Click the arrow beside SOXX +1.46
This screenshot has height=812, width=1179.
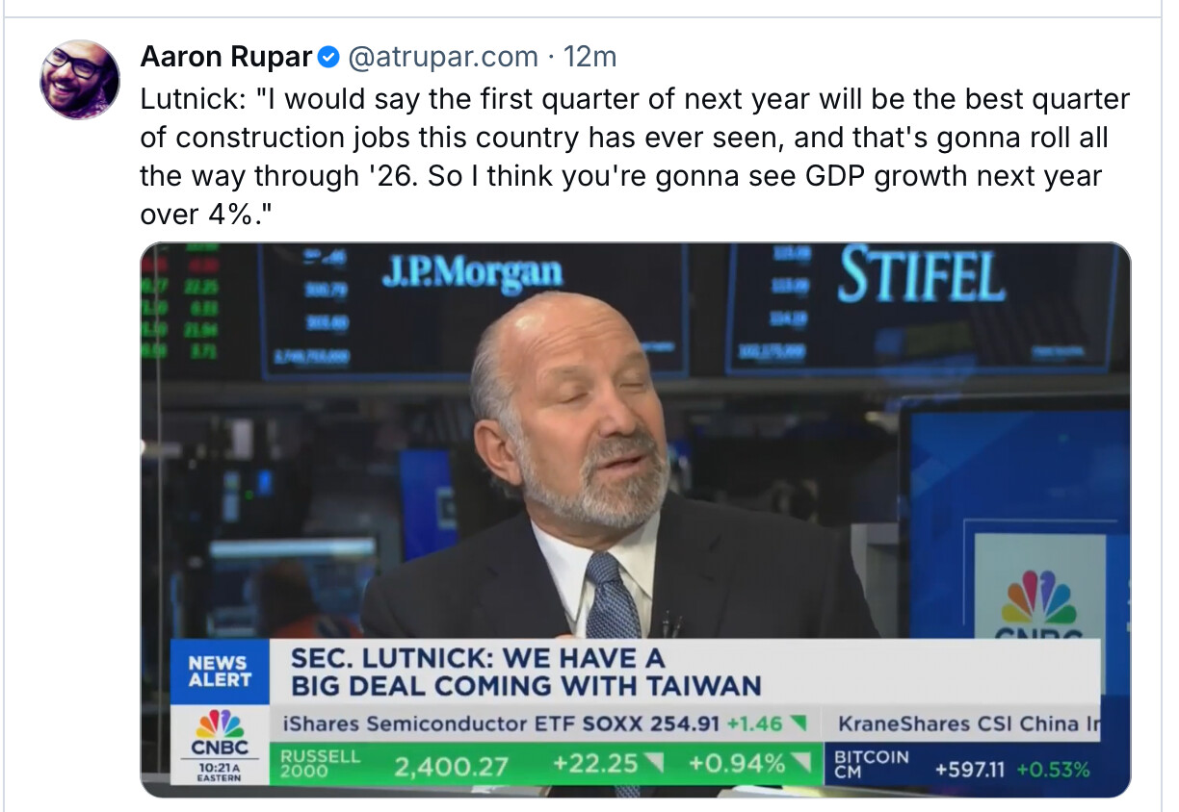pos(799,723)
